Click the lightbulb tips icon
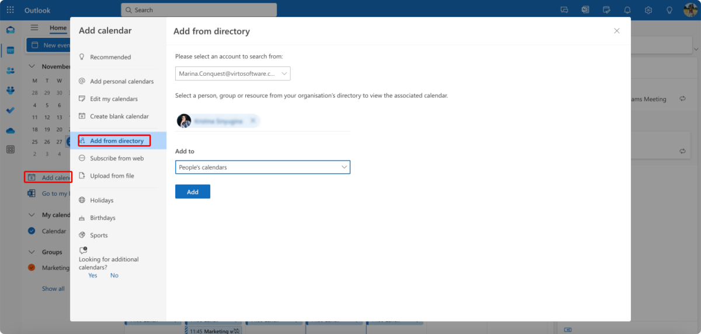The image size is (701, 334). (x=669, y=10)
